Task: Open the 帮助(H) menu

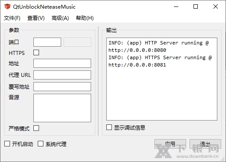Action: pyautogui.click(x=85, y=18)
